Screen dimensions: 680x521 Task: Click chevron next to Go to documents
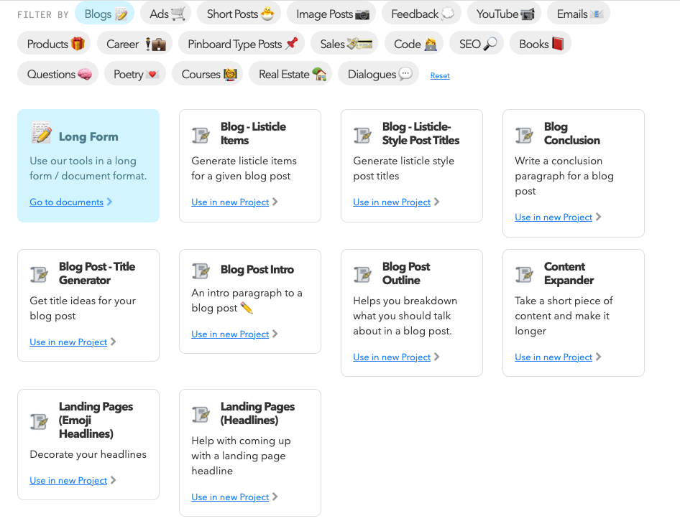(x=110, y=202)
